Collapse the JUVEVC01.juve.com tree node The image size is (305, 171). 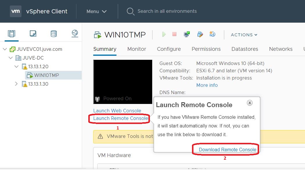pos(5,49)
